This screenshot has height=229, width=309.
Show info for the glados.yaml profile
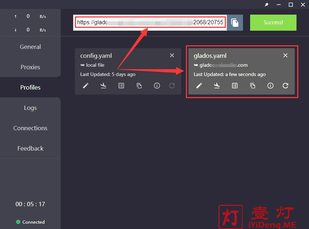point(270,86)
